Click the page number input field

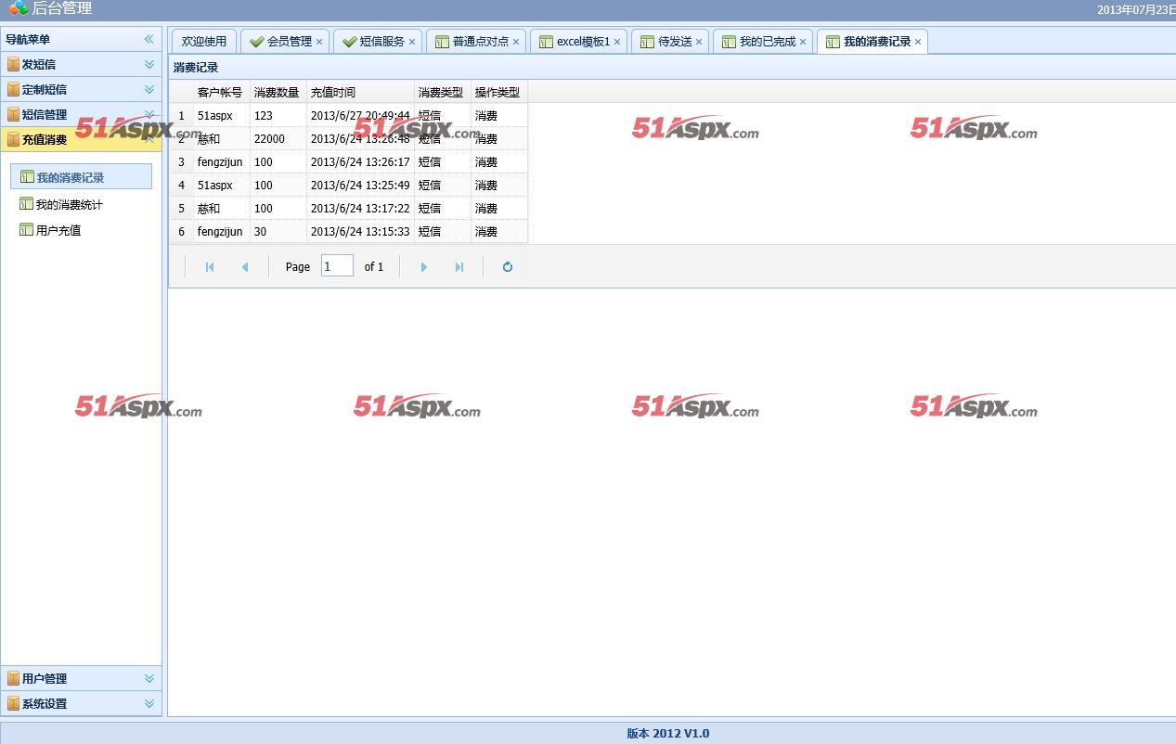click(337, 266)
